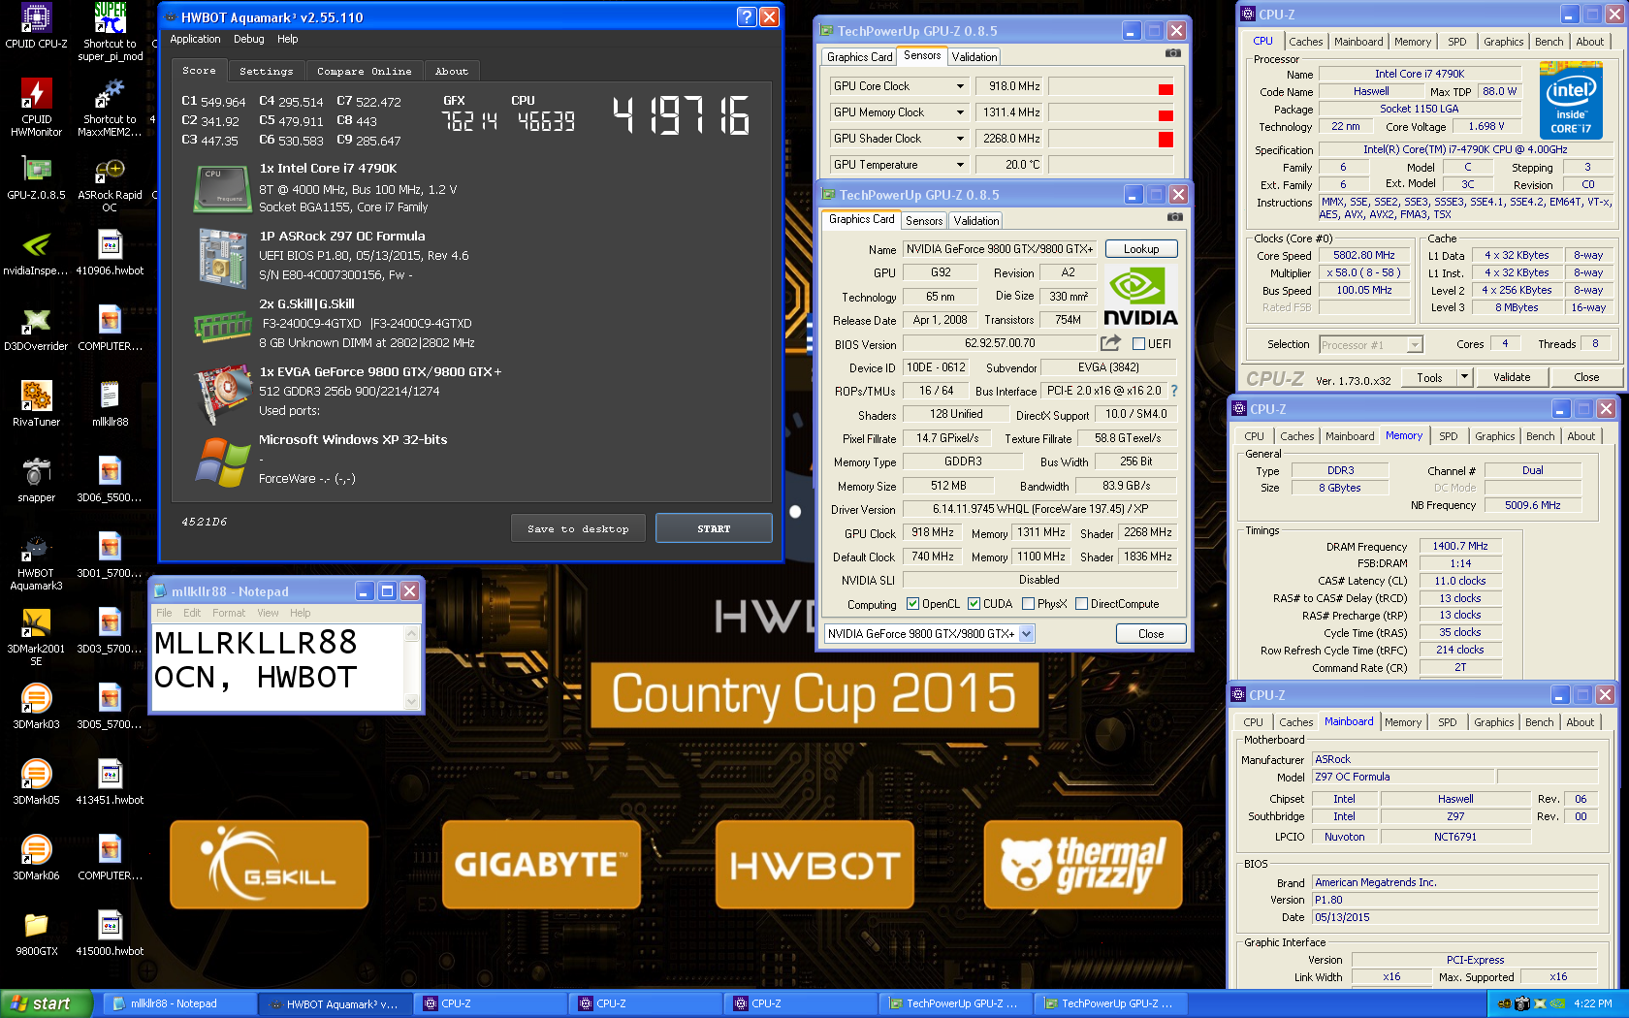Image resolution: width=1629 pixels, height=1018 pixels.
Task: Toggle the PhysX checkbox
Action: pyautogui.click(x=1028, y=604)
